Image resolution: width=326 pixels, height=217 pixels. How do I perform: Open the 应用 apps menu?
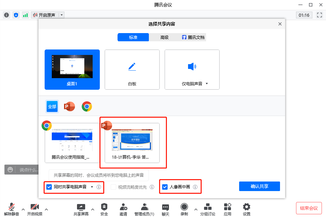(228, 209)
